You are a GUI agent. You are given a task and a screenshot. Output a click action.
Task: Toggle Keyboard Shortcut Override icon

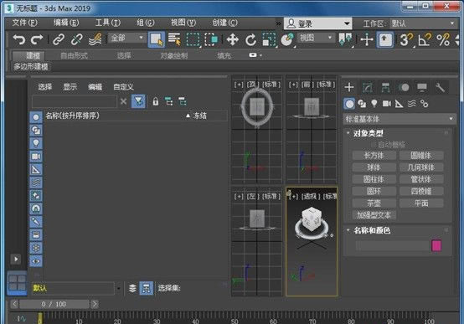[x=384, y=39]
